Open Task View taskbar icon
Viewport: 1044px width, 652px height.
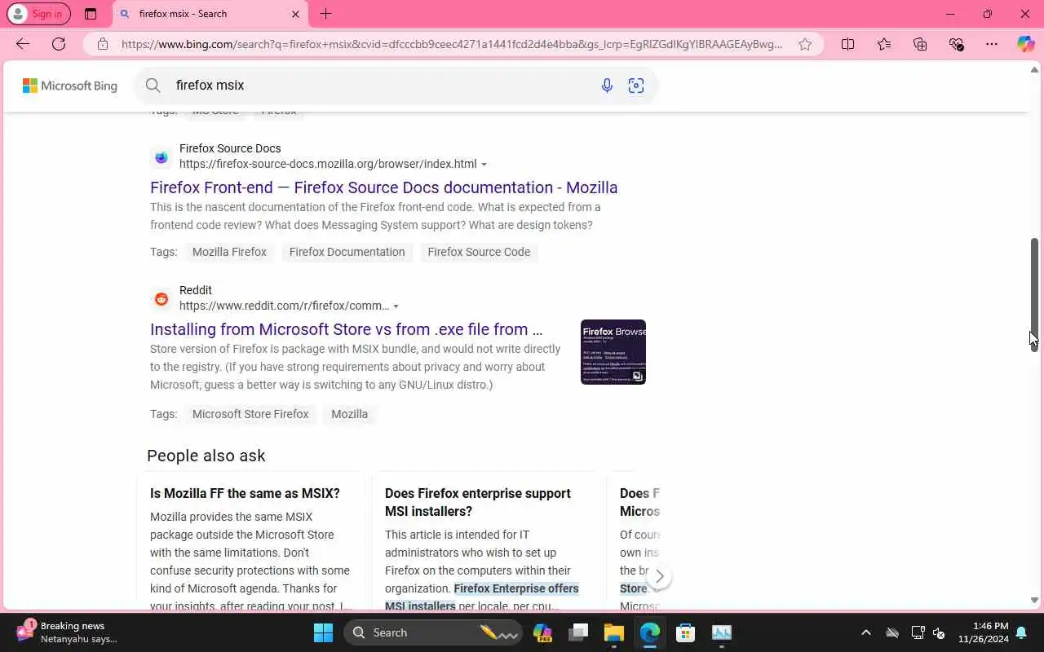(578, 632)
